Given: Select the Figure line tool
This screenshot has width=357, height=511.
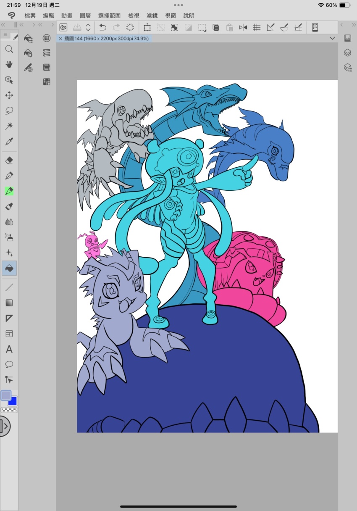Looking at the screenshot, I should pyautogui.click(x=9, y=287).
